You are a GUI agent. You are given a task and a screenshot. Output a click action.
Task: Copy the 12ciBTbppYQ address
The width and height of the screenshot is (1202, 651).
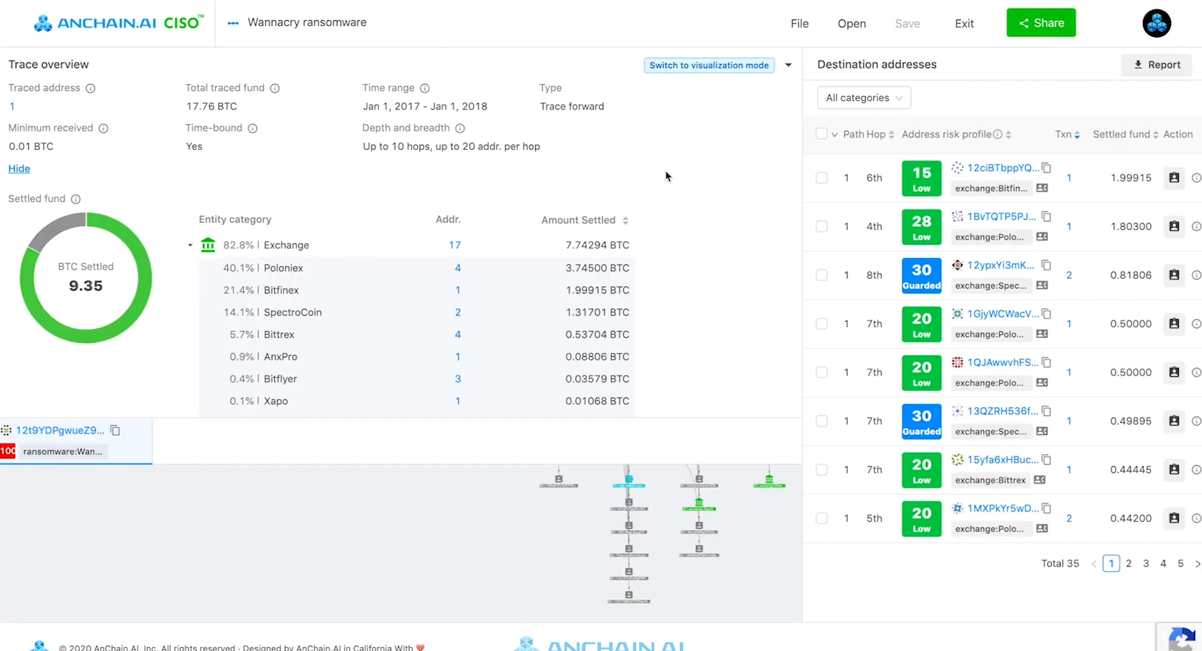1046,168
